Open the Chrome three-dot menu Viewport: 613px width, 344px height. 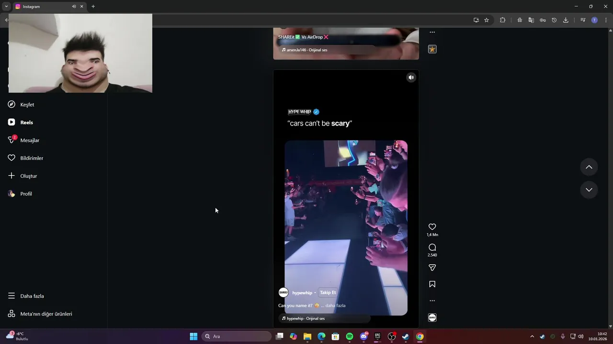click(x=606, y=20)
